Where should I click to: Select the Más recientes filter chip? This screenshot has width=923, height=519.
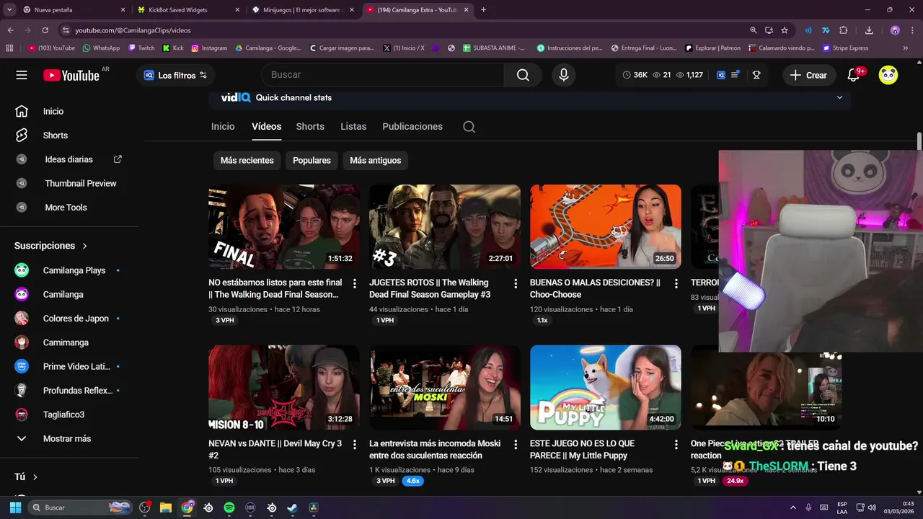pos(247,161)
